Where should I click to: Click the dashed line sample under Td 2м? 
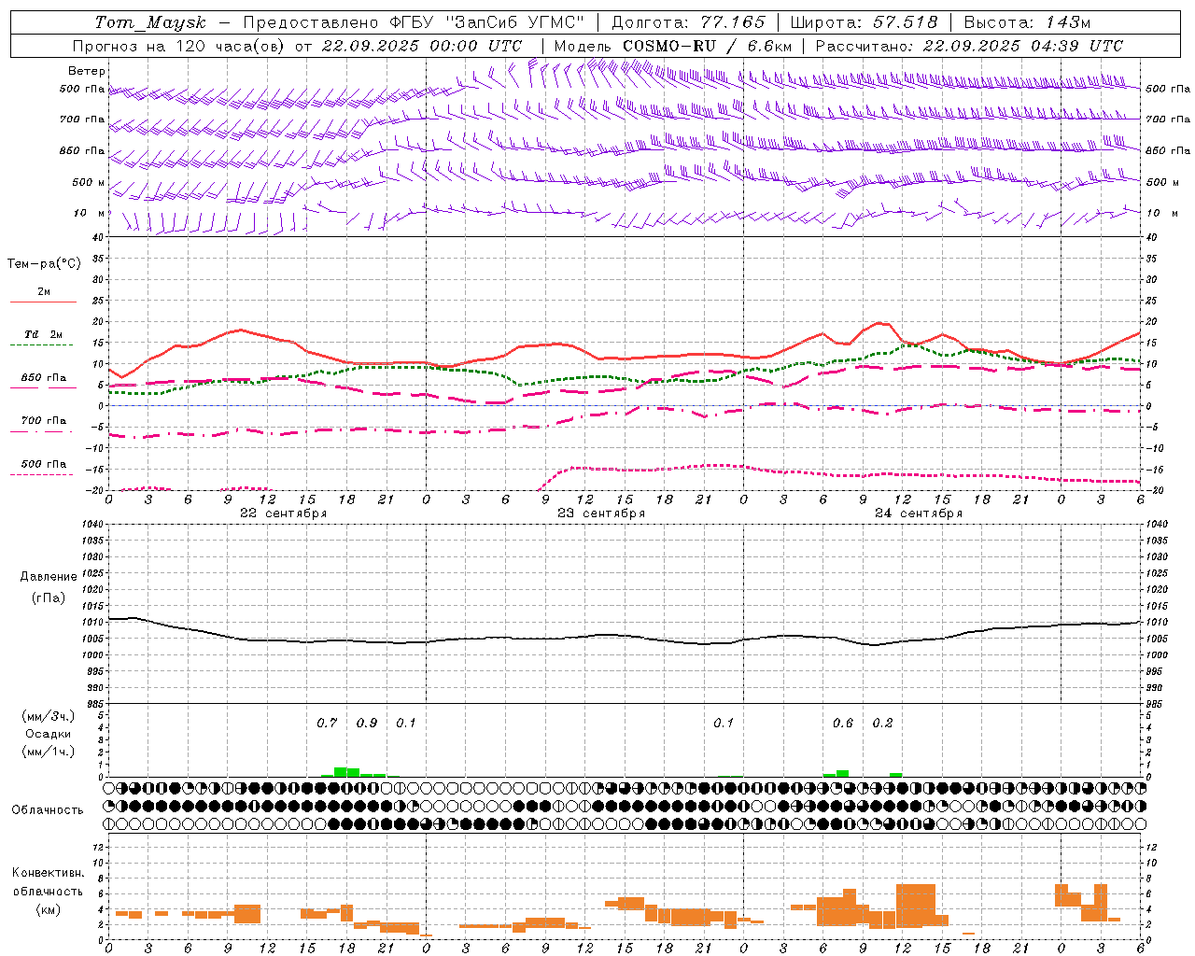[42, 345]
